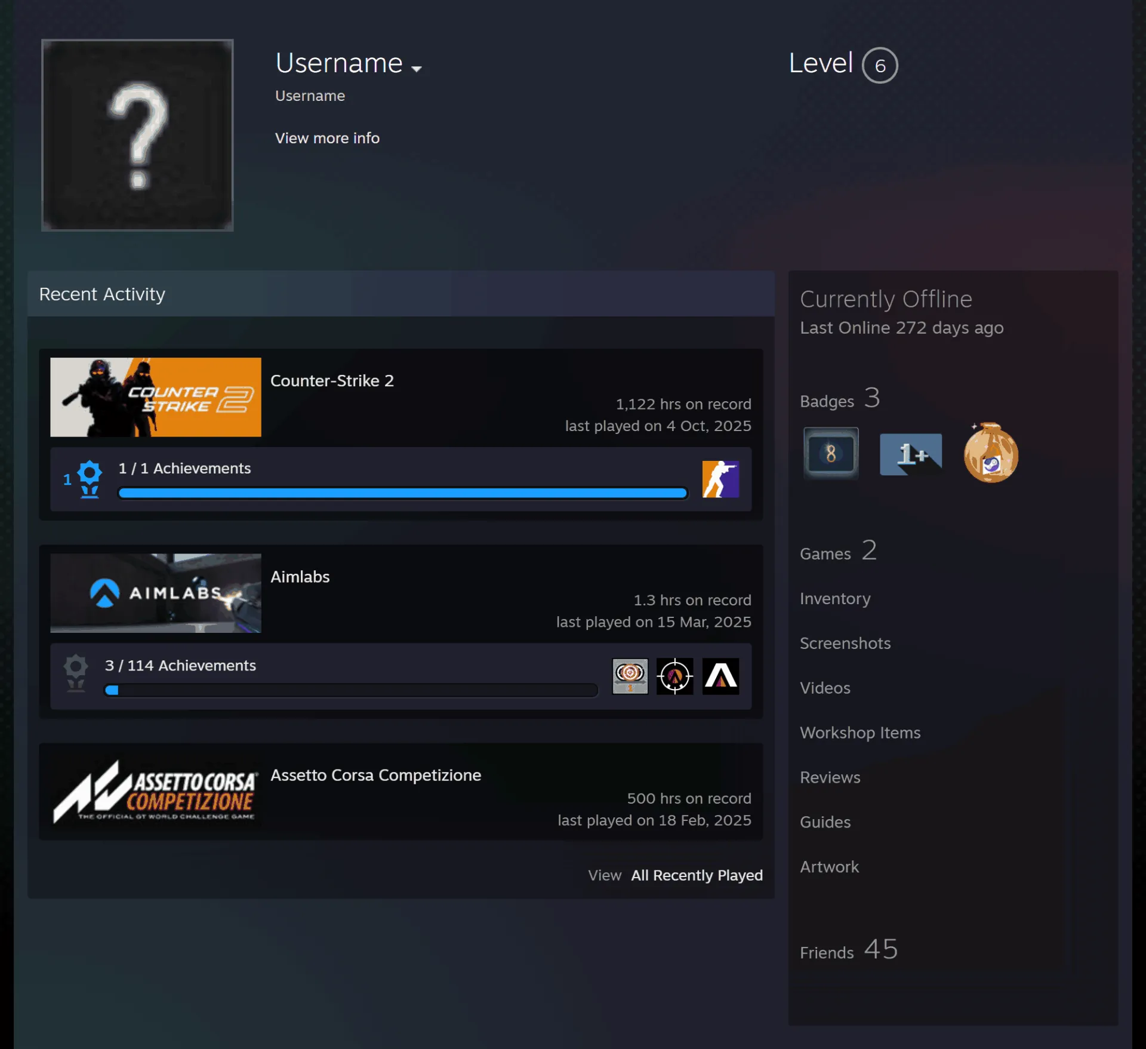Open the Screenshots section
This screenshot has width=1146, height=1049.
(845, 643)
